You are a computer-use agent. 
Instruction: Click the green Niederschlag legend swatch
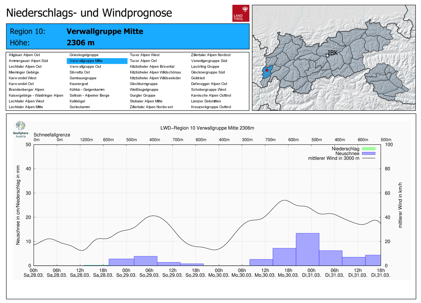tap(368, 149)
